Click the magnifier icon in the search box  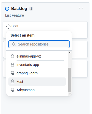(14, 44)
